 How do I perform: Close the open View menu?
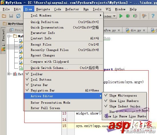point(29,9)
